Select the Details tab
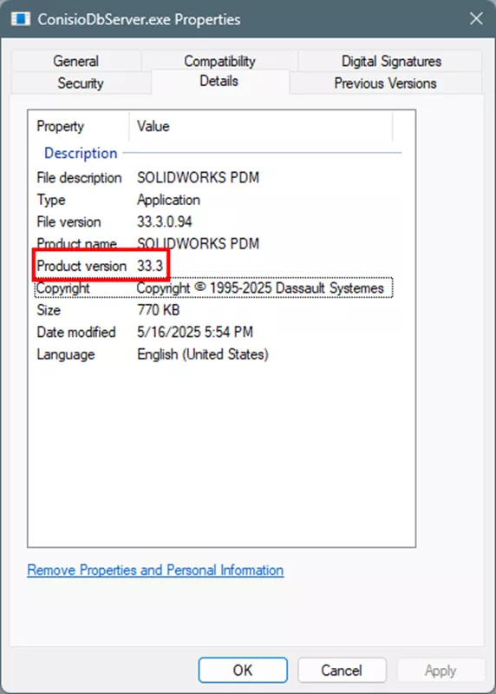496x694 pixels. [x=219, y=81]
